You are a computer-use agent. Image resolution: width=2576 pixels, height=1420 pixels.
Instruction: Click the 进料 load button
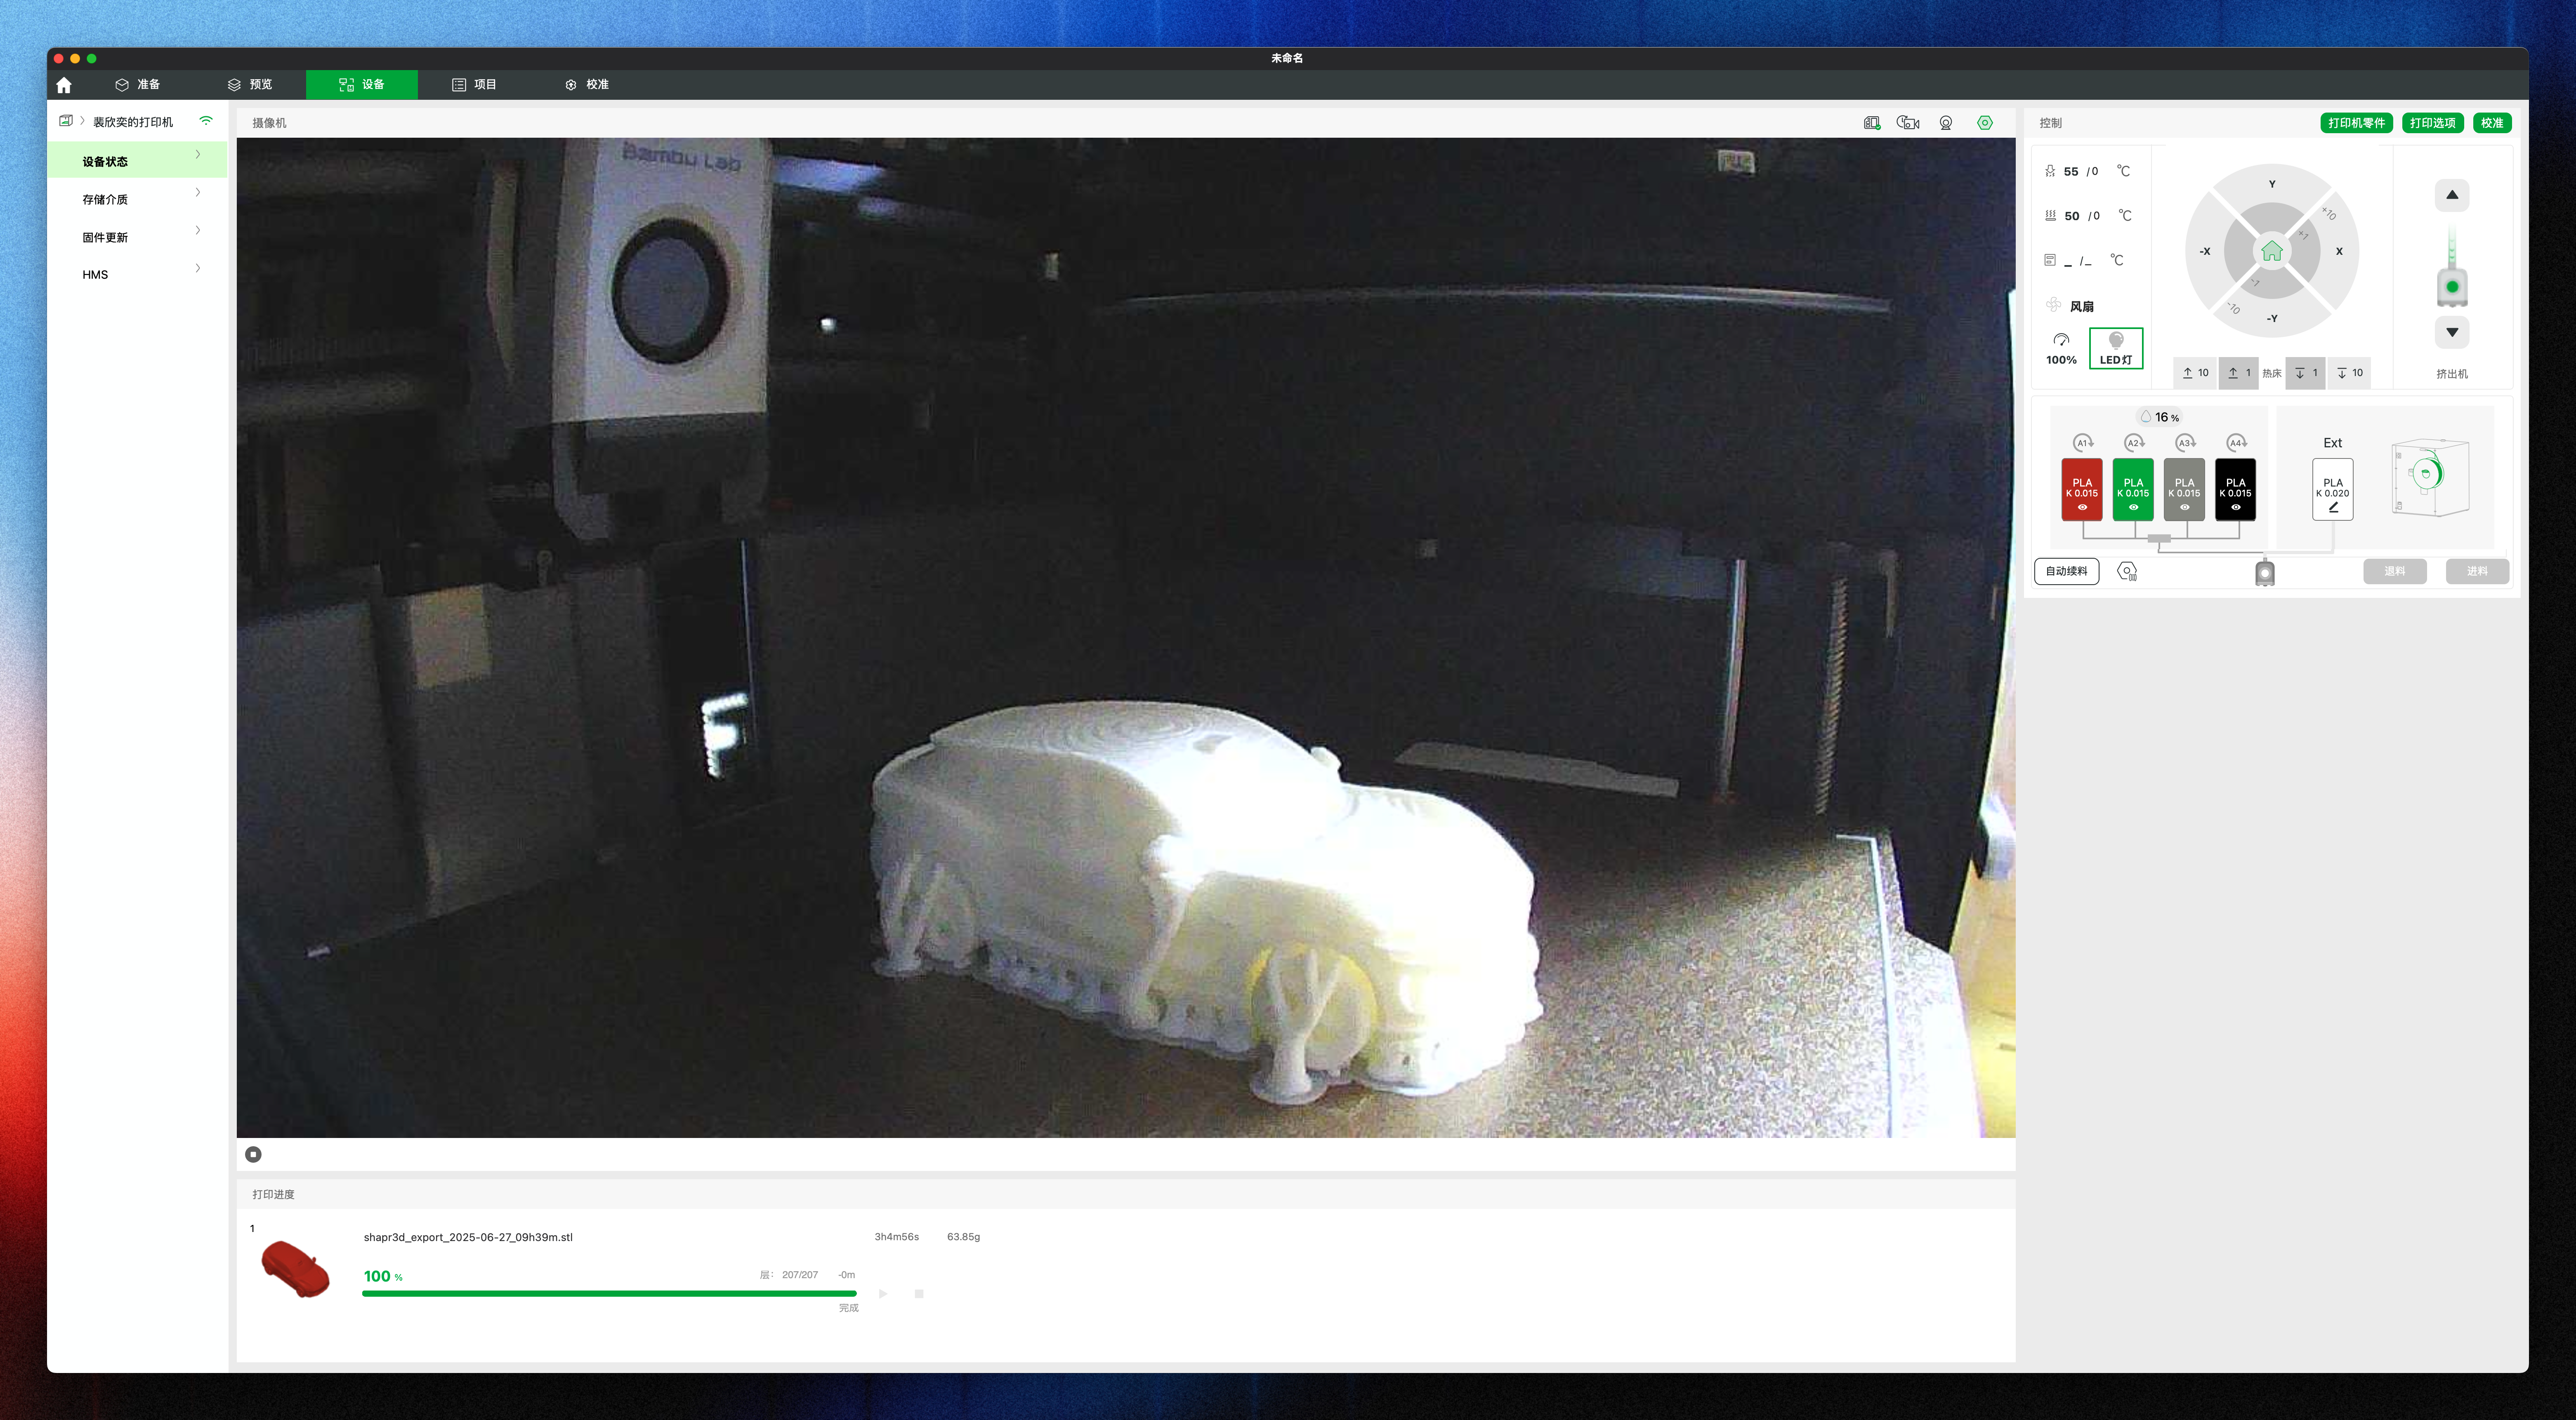tap(2477, 571)
